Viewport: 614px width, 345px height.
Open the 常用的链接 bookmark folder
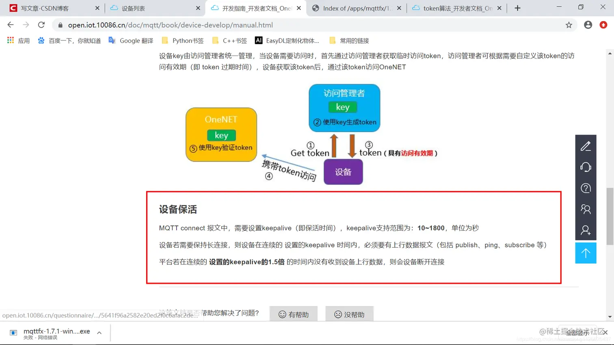tap(349, 41)
